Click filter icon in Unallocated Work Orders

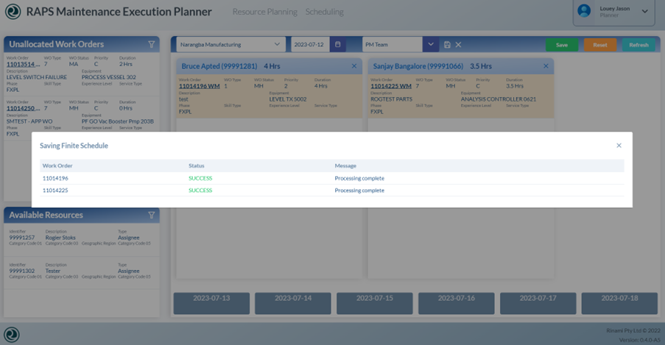(x=152, y=44)
